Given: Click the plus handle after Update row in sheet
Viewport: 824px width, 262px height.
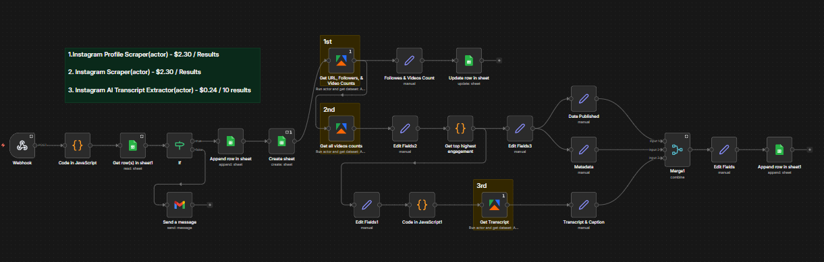Looking at the screenshot, I should [x=499, y=60].
